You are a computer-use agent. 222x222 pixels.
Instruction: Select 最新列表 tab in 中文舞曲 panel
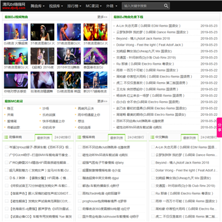(x=189, y=138)
